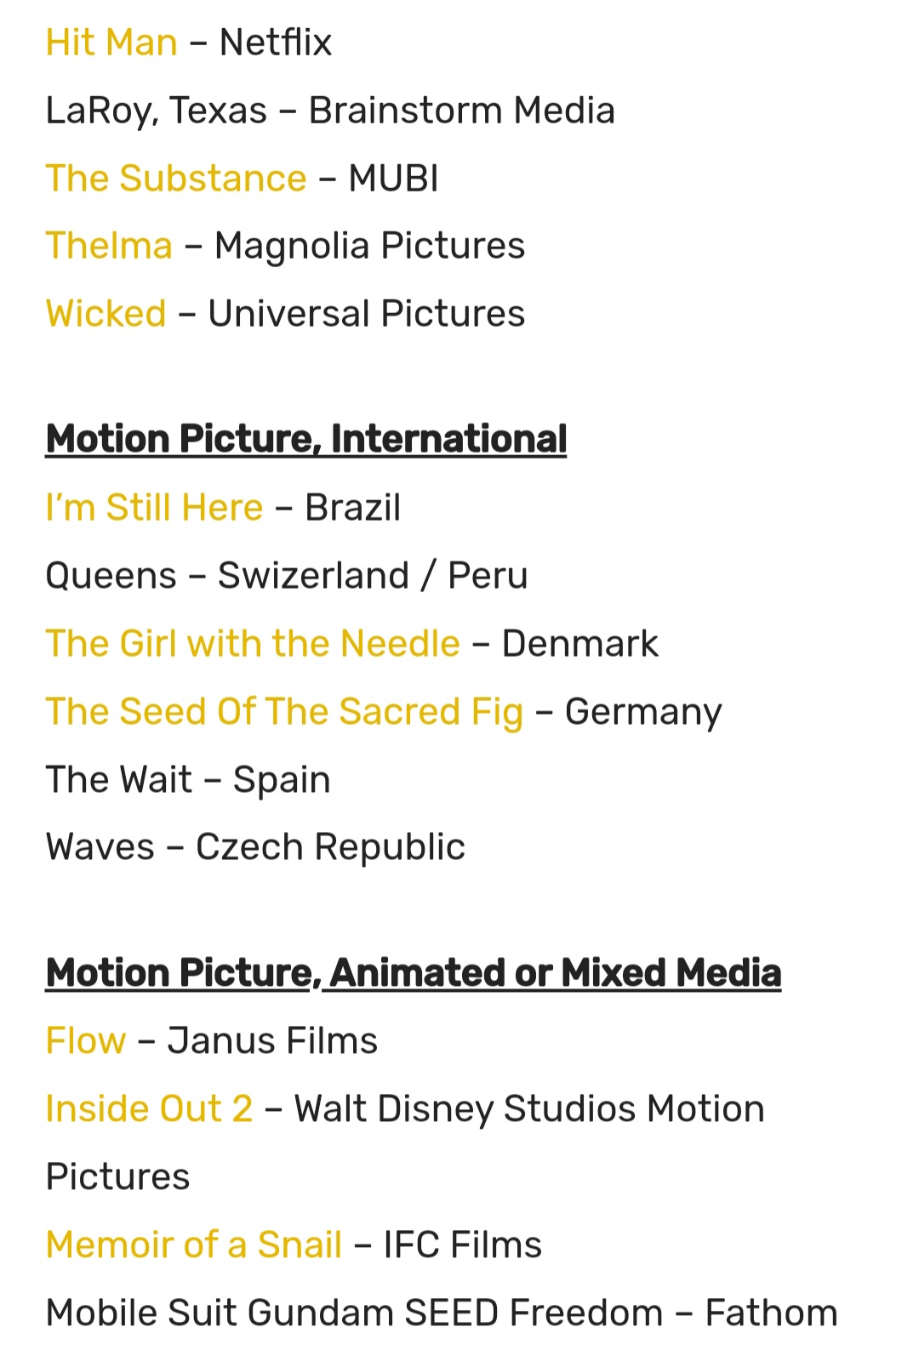Open the Thelma link

coord(109,246)
